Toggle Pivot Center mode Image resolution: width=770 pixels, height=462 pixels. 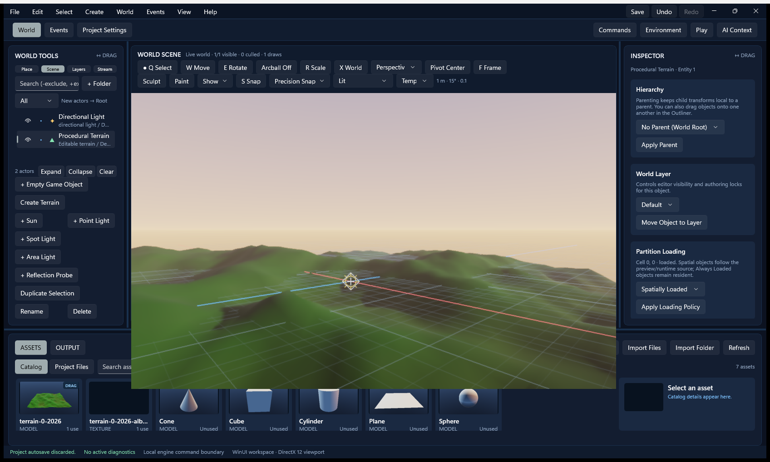(447, 68)
